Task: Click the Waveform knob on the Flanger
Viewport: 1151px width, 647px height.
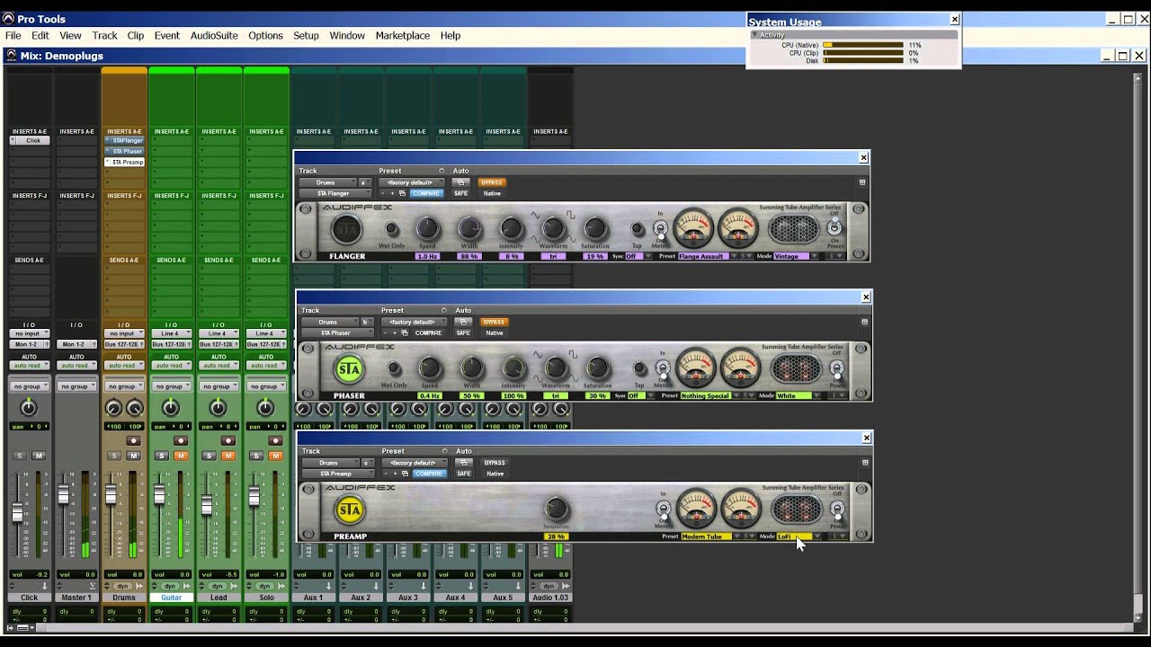Action: (553, 228)
